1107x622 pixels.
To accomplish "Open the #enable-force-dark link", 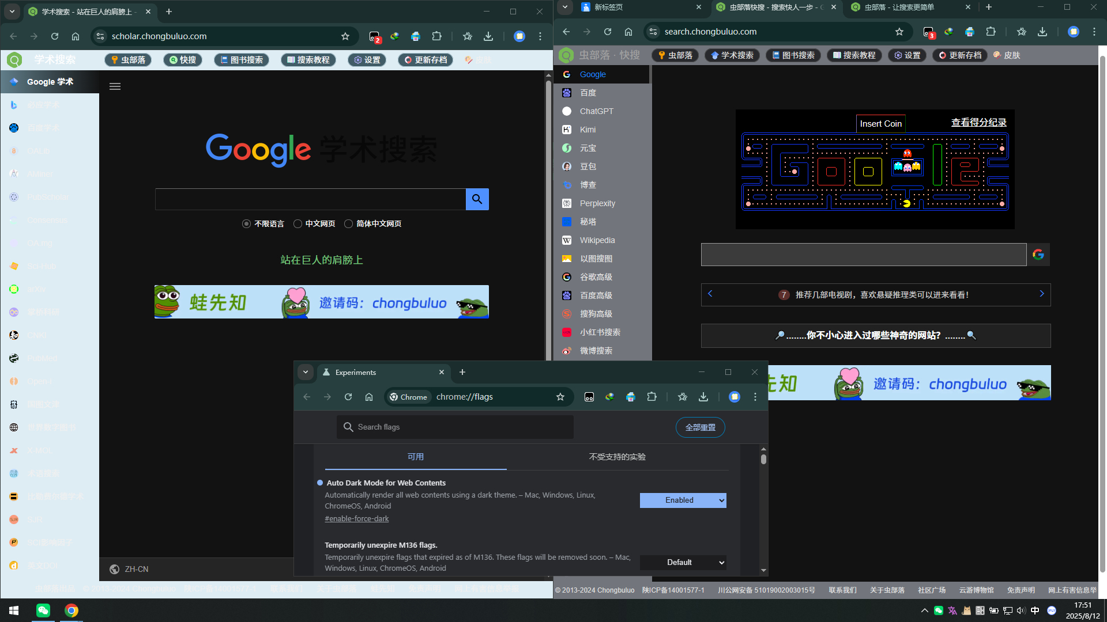I will (356, 519).
